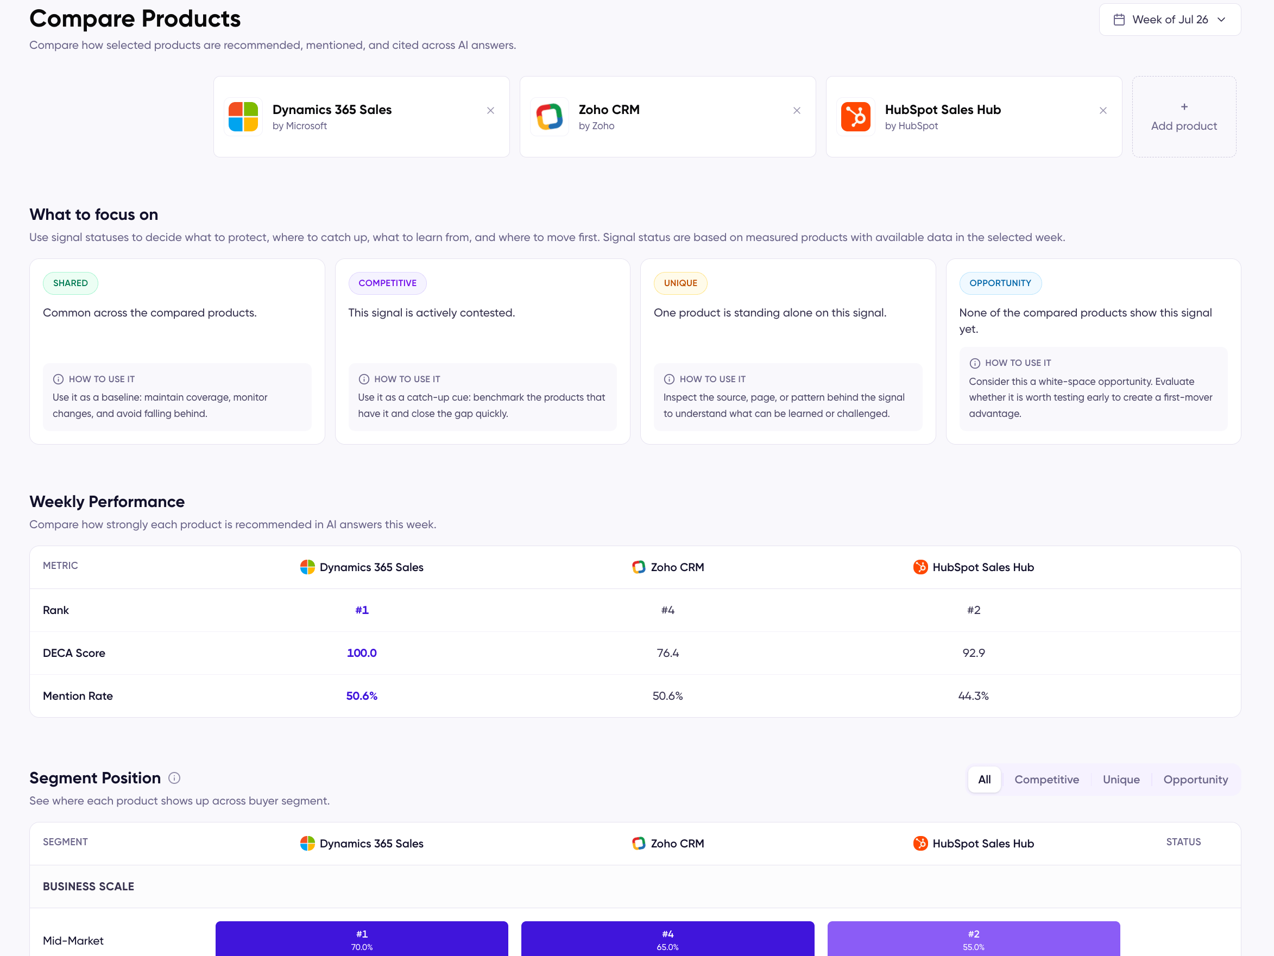The width and height of the screenshot is (1274, 956).
Task: Click the COMPETITIVE signal badge
Action: coord(387,283)
